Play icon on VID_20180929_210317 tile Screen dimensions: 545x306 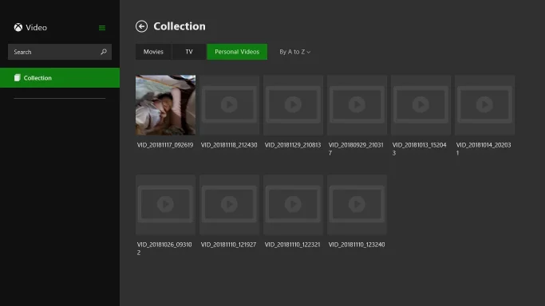coord(357,104)
